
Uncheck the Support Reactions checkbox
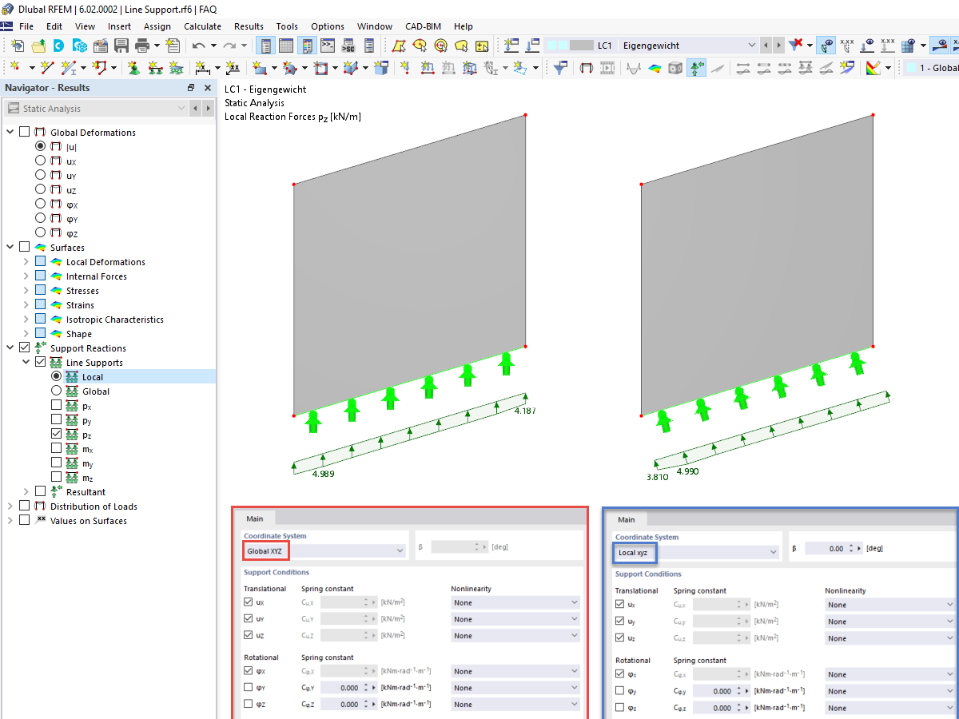pos(24,348)
